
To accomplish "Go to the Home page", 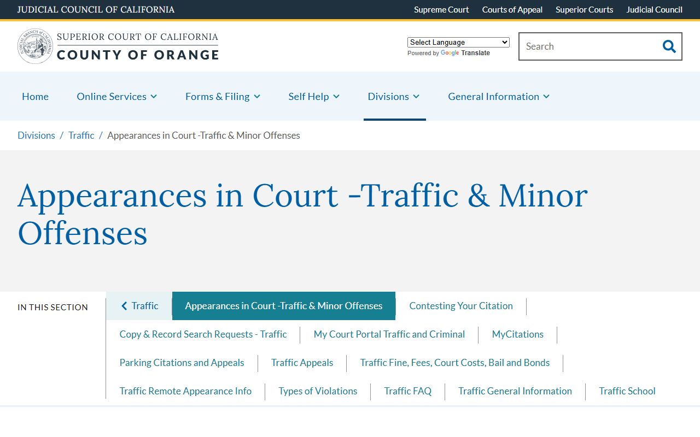I will click(x=35, y=96).
